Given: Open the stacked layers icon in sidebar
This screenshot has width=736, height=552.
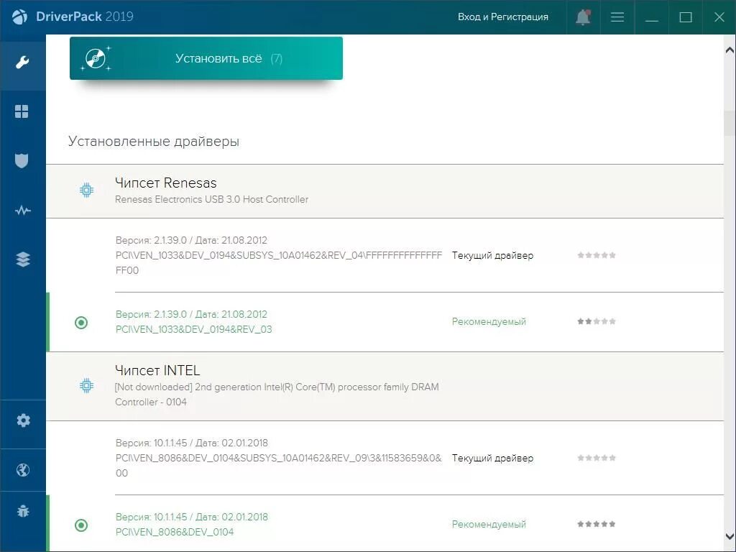Looking at the screenshot, I should point(22,259).
